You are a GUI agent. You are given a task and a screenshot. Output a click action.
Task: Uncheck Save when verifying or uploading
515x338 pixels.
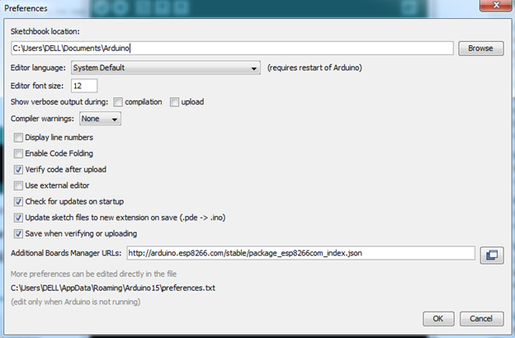click(x=18, y=234)
